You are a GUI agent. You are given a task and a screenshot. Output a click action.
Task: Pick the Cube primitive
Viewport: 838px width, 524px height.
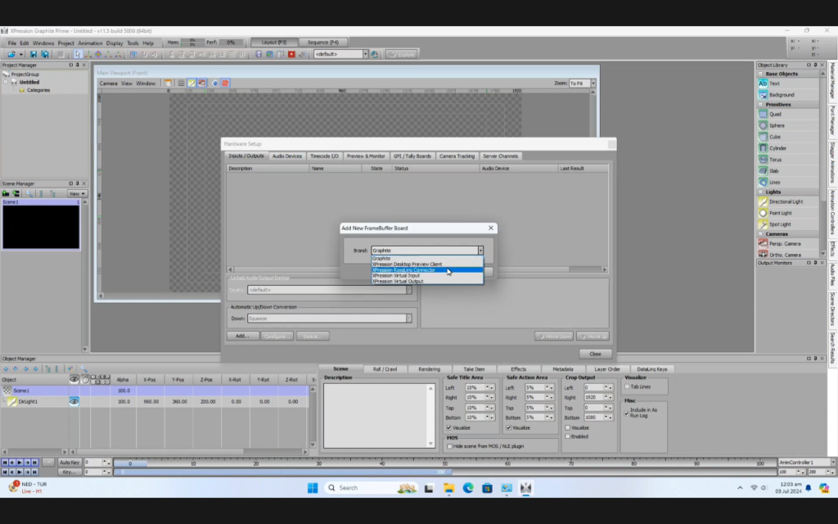click(x=774, y=137)
